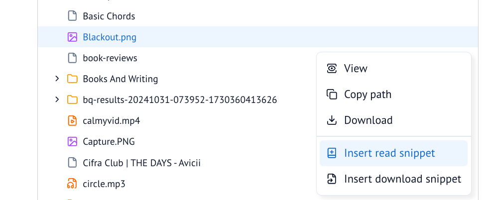The width and height of the screenshot is (482, 200).
Task: Click the Basic Chords file icon
Action: (72, 16)
